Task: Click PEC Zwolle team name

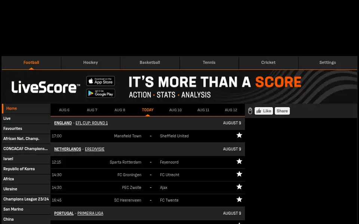Action: pos(132,187)
